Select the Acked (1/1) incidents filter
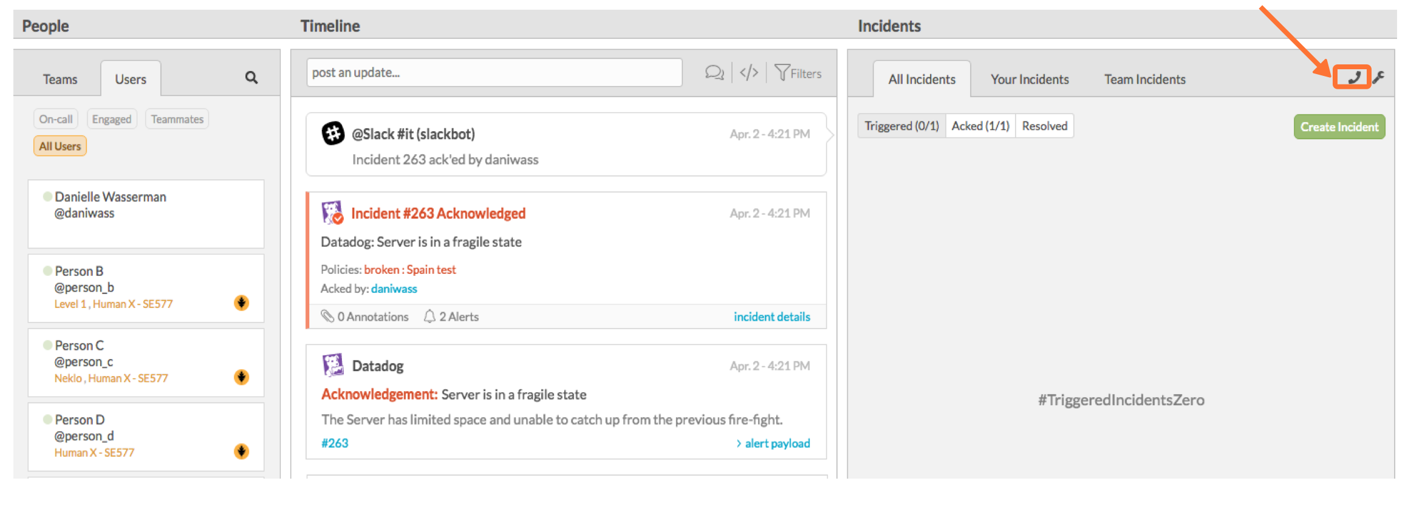The height and width of the screenshot is (509, 1408). [980, 126]
